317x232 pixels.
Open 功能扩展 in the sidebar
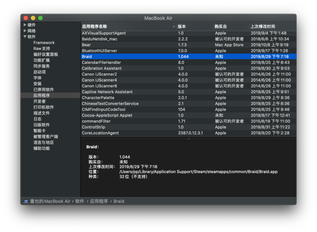[41, 60]
